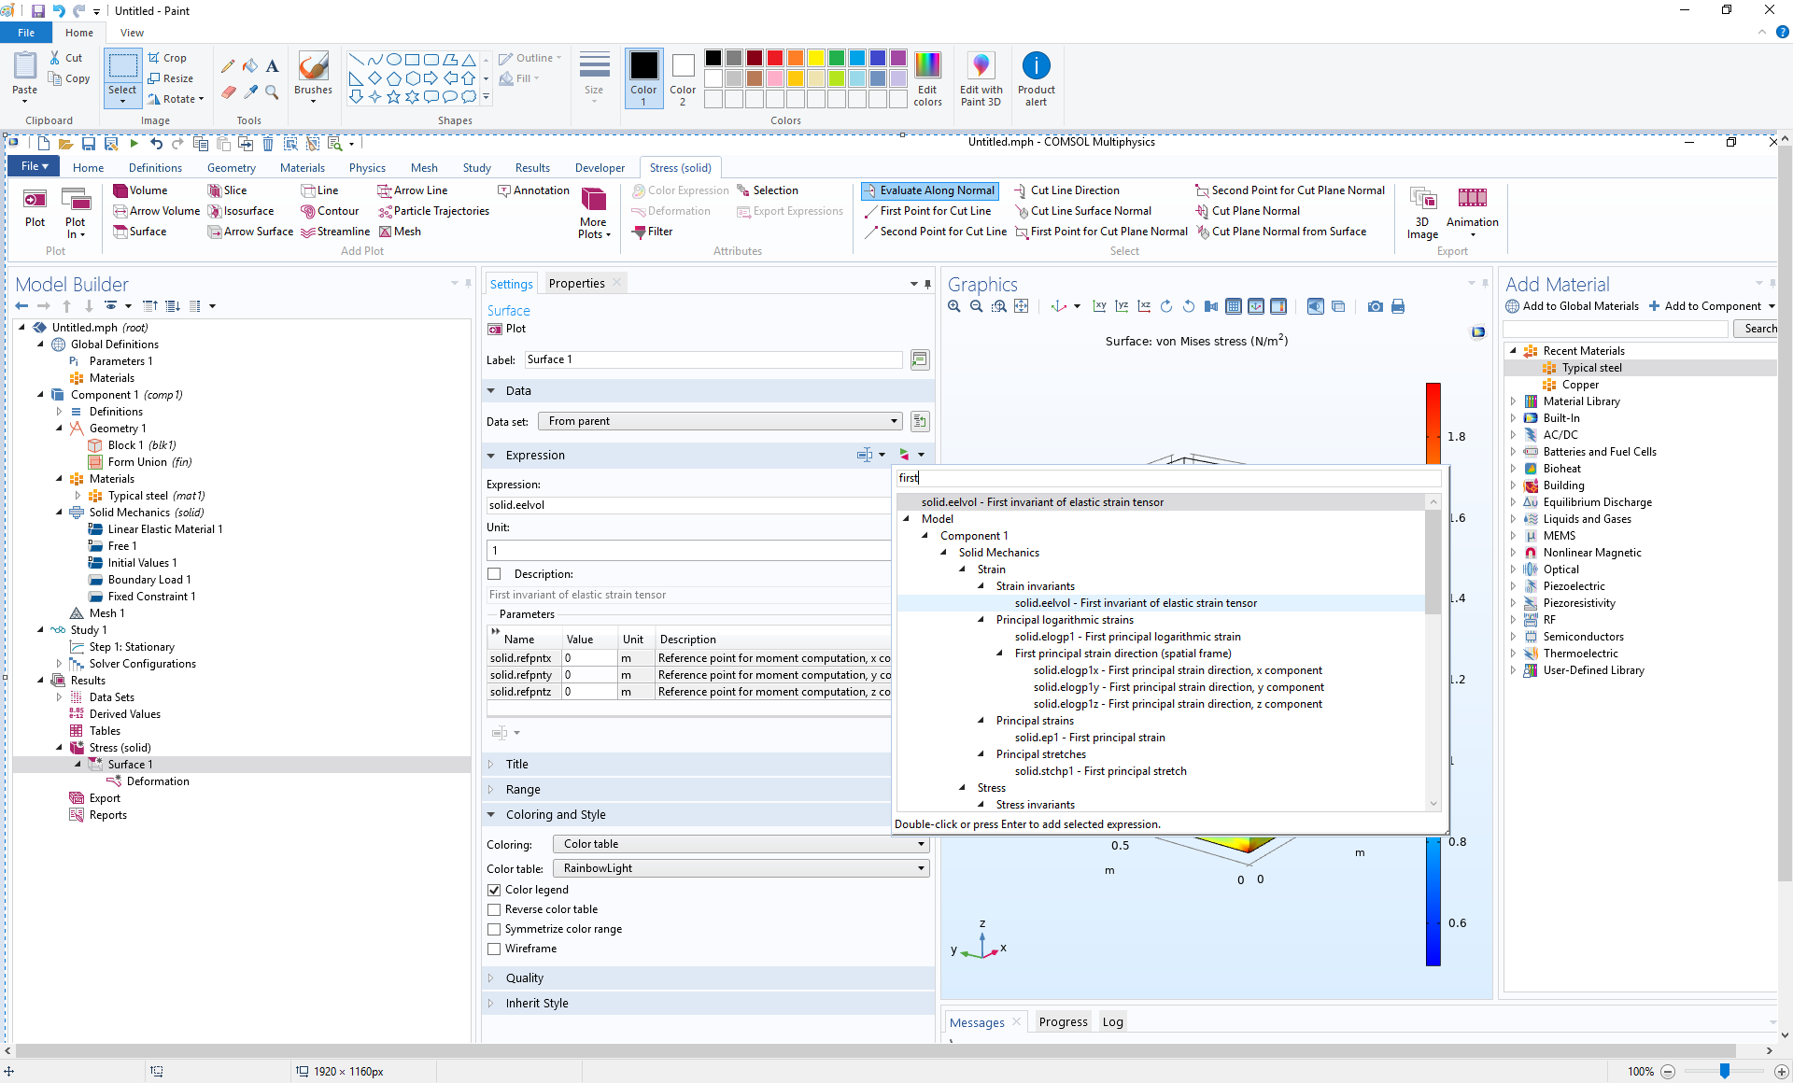The height and width of the screenshot is (1083, 1793).
Task: Click Add to Component button
Action: click(x=1705, y=306)
